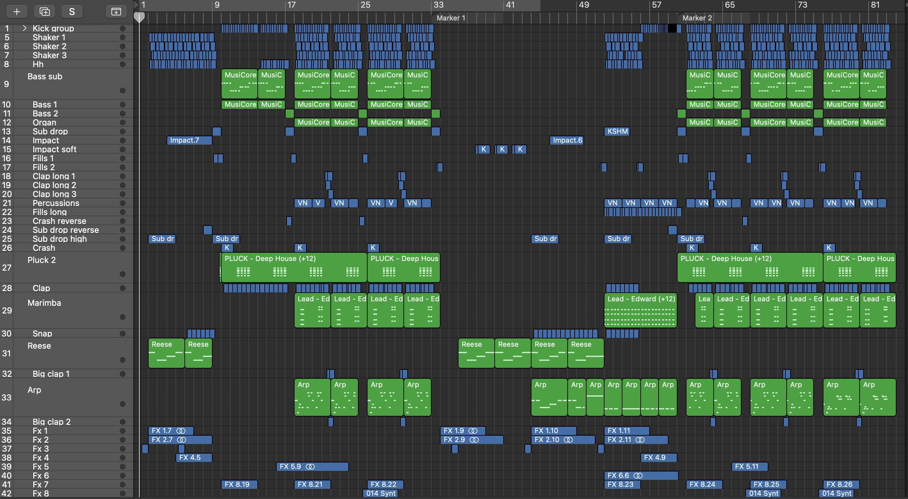
Task: Toggle the Organ track on/off dot
Action: (x=123, y=122)
